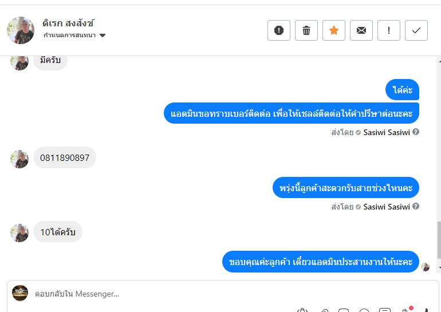Click help icon below the พรุ่งนี้ลูกค้าสะดวกรับสาย message
The height and width of the screenshot is (312, 441).
(x=416, y=206)
